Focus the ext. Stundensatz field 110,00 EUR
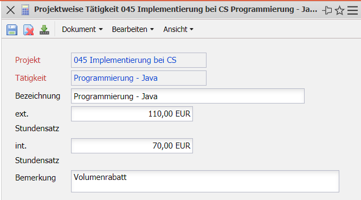 point(132,114)
